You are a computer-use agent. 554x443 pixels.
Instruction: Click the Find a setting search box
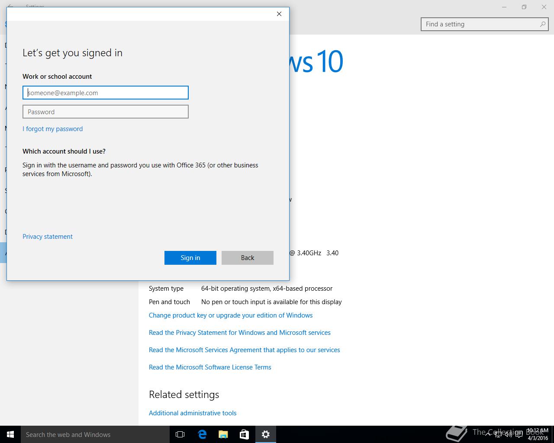[485, 24]
